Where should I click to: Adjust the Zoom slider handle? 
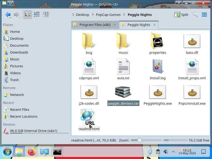(x=140, y=140)
